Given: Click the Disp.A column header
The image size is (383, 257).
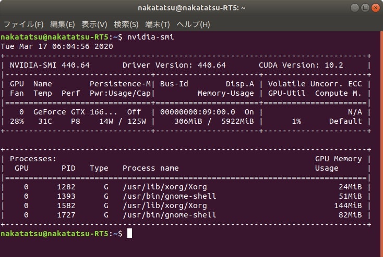Looking at the screenshot, I should pos(240,84).
